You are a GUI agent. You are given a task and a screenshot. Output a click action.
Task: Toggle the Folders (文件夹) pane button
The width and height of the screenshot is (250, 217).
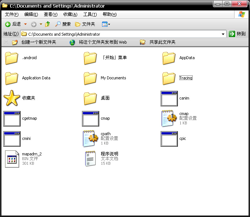coord(85,24)
